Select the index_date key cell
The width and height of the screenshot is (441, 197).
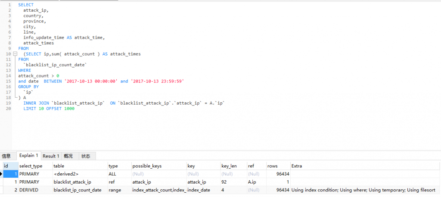[203, 190]
